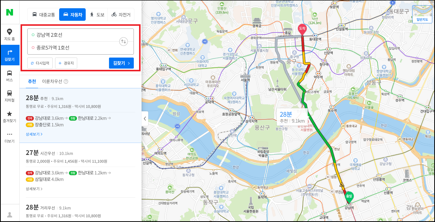Screen dimensions: 435x222
Task: Open 상세보기 for the 시간우선 route
Action: coord(34,189)
